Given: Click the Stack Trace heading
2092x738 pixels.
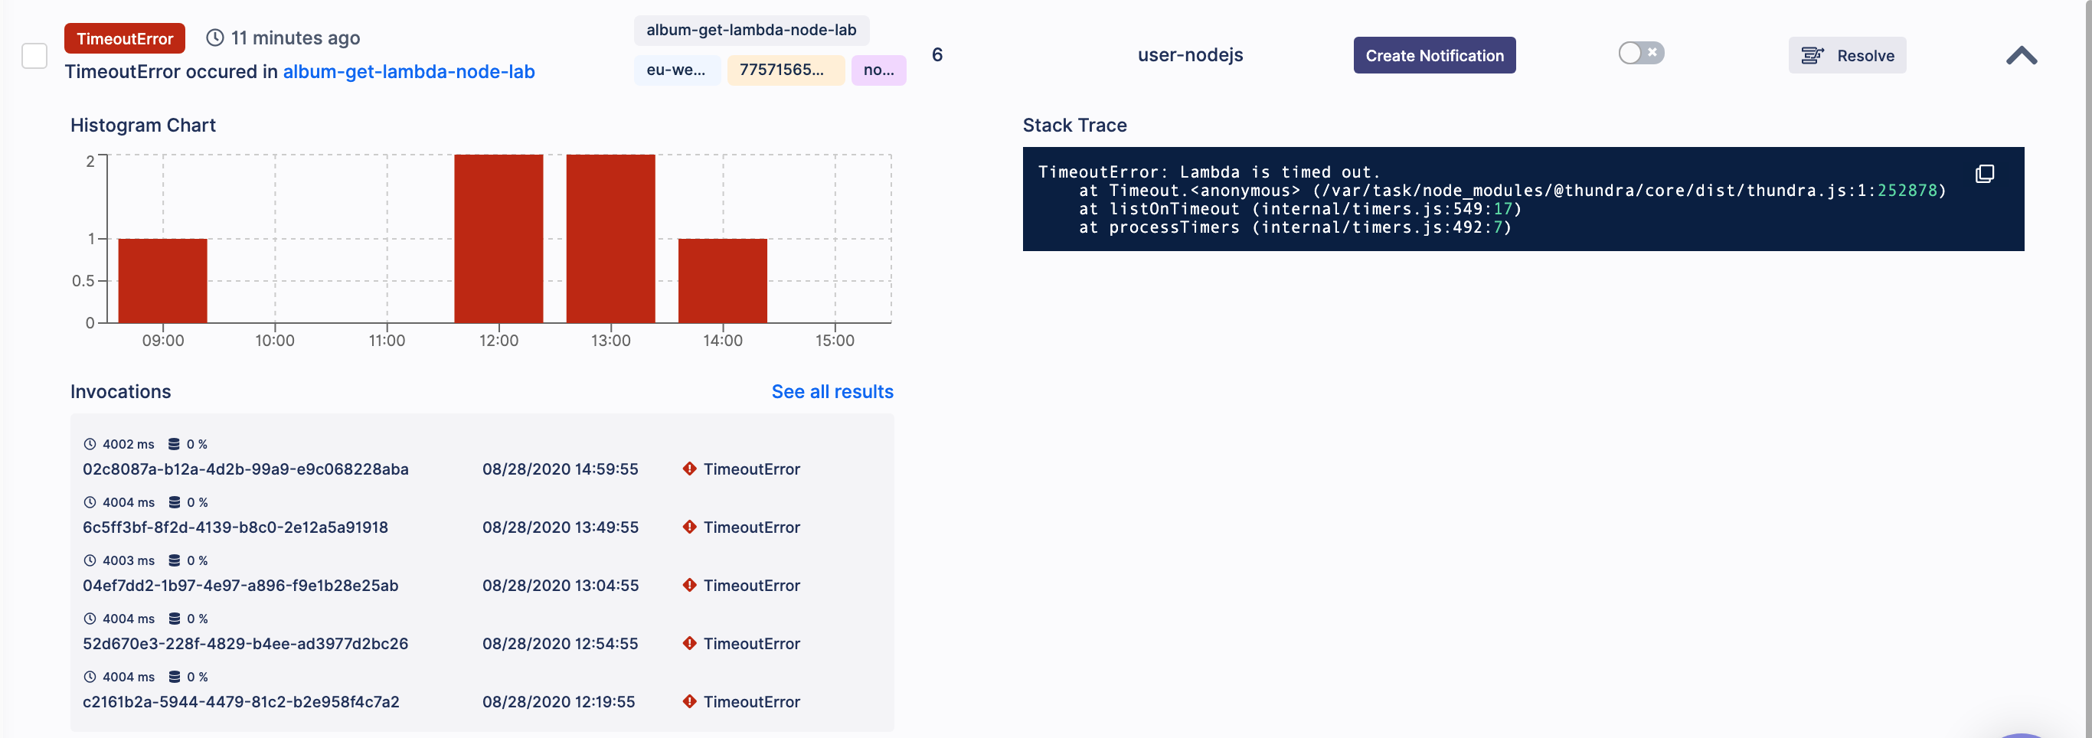Looking at the screenshot, I should 1074,126.
